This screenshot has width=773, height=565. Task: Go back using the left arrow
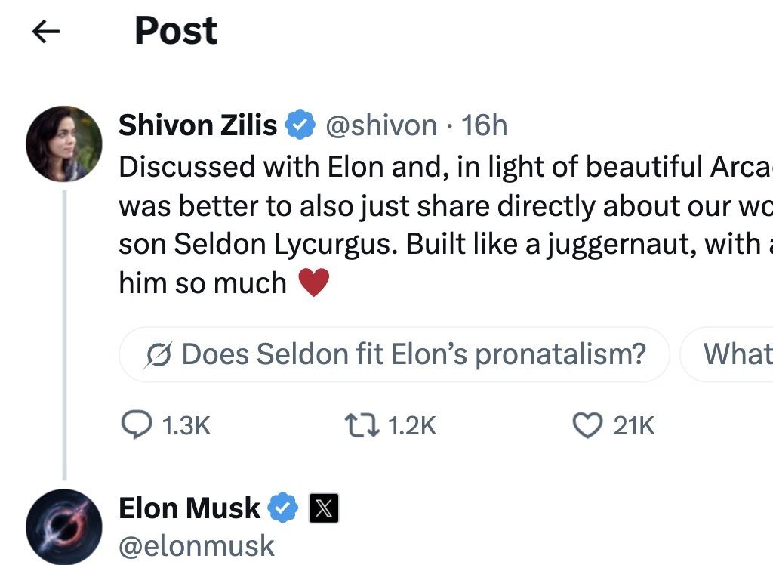(x=46, y=32)
